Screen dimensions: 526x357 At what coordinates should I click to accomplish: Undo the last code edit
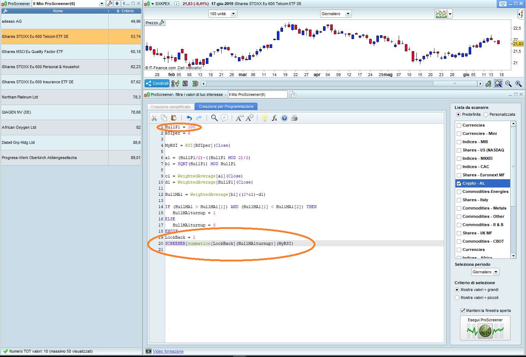point(189,118)
